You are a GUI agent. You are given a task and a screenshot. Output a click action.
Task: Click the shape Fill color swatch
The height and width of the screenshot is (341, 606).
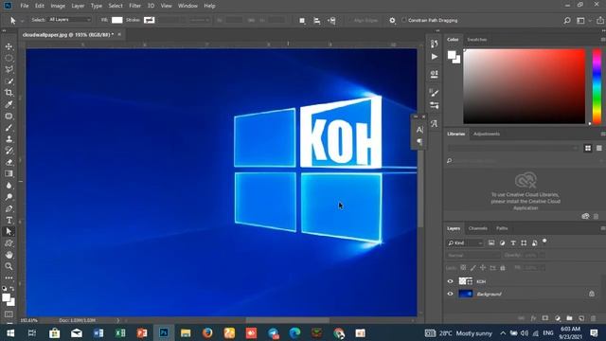(x=117, y=20)
